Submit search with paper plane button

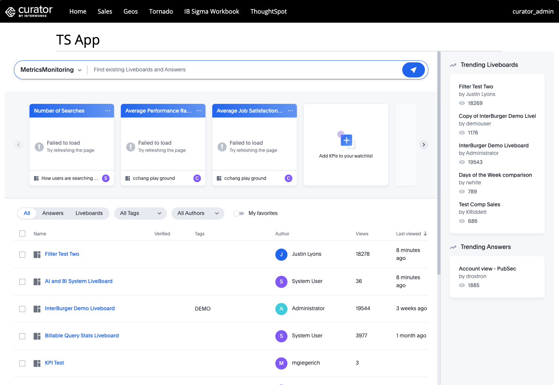pyautogui.click(x=414, y=70)
